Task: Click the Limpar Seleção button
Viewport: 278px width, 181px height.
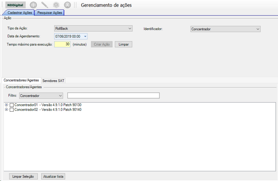Action: click(x=23, y=176)
